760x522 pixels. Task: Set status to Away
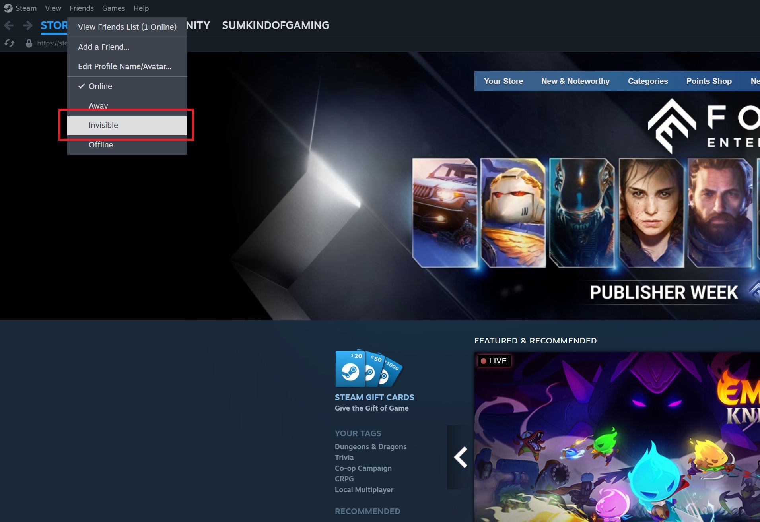98,105
